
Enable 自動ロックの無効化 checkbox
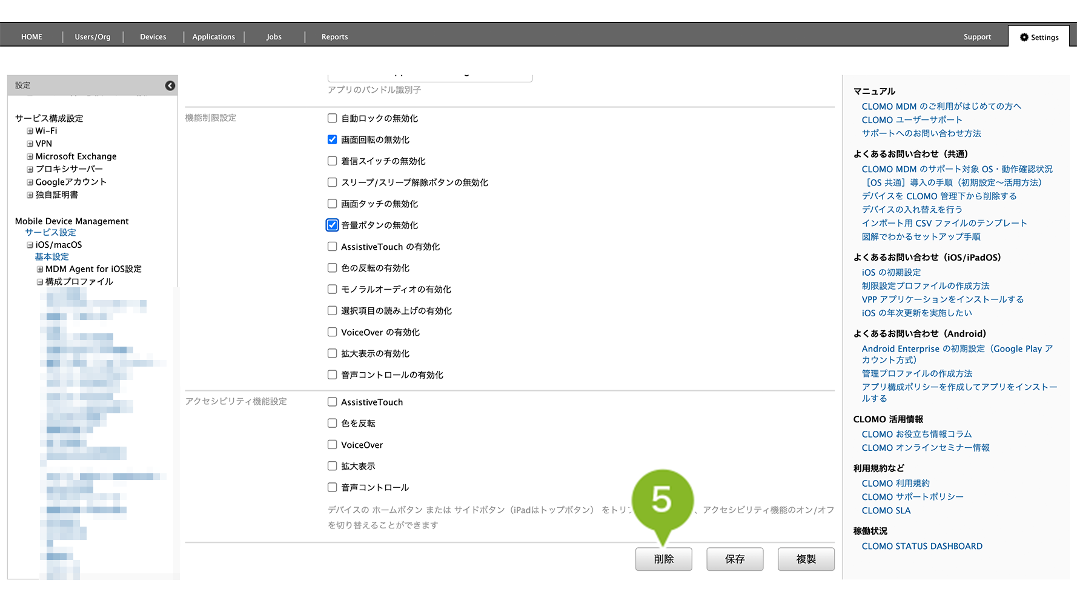coord(332,118)
